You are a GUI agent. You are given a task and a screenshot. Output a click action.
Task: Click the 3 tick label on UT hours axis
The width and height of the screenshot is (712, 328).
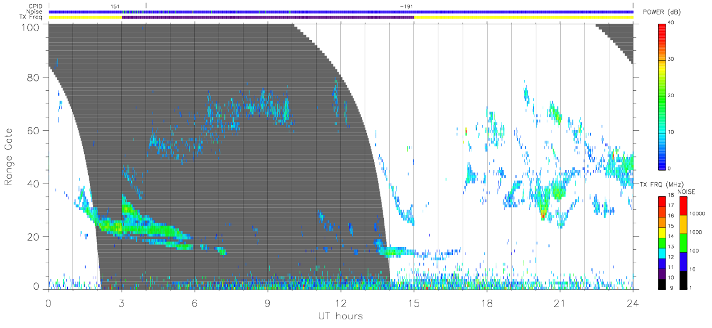tap(121, 304)
